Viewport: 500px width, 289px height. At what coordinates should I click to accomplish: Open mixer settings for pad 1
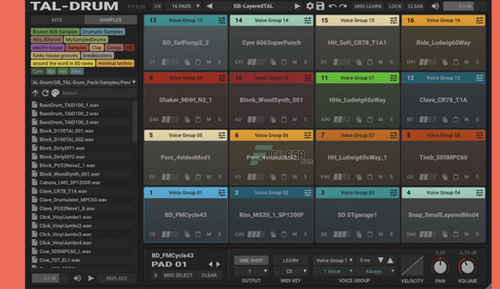click(x=222, y=192)
